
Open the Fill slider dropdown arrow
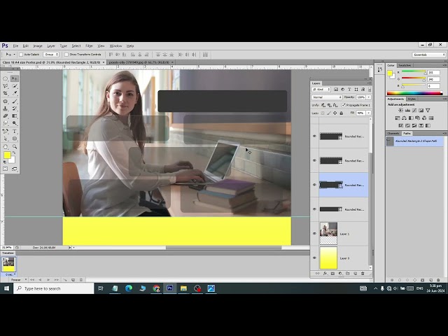(369, 113)
